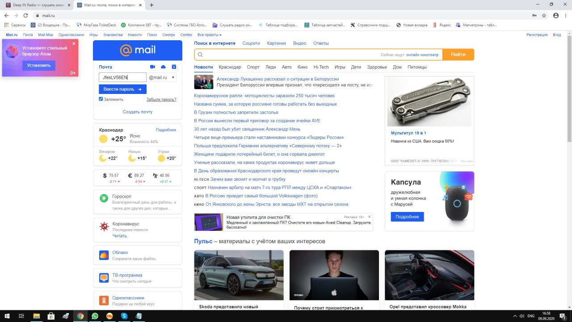
Task: Open the Skoda article thumbnail
Action: [x=239, y=275]
